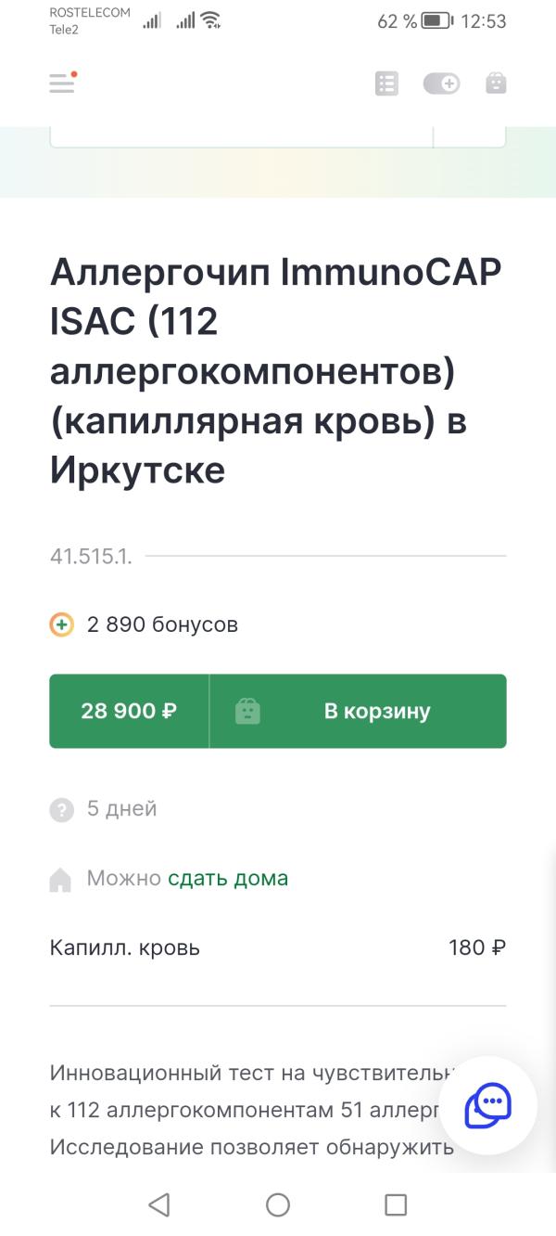The width and height of the screenshot is (556, 1236).
Task: Open the test catalog list icon
Action: [385, 84]
